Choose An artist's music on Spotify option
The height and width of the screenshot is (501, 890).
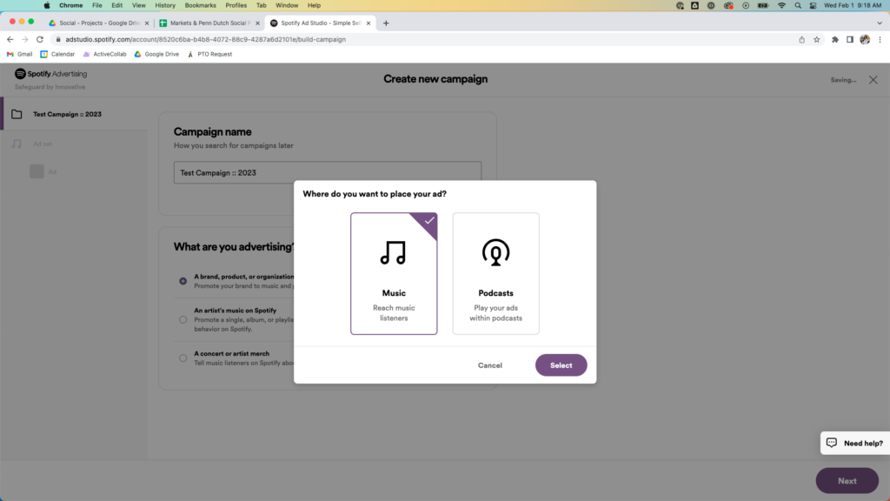[x=183, y=319]
